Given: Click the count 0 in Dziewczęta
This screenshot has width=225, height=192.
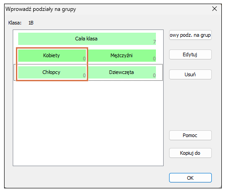Looking at the screenshot, I should click(x=154, y=75).
